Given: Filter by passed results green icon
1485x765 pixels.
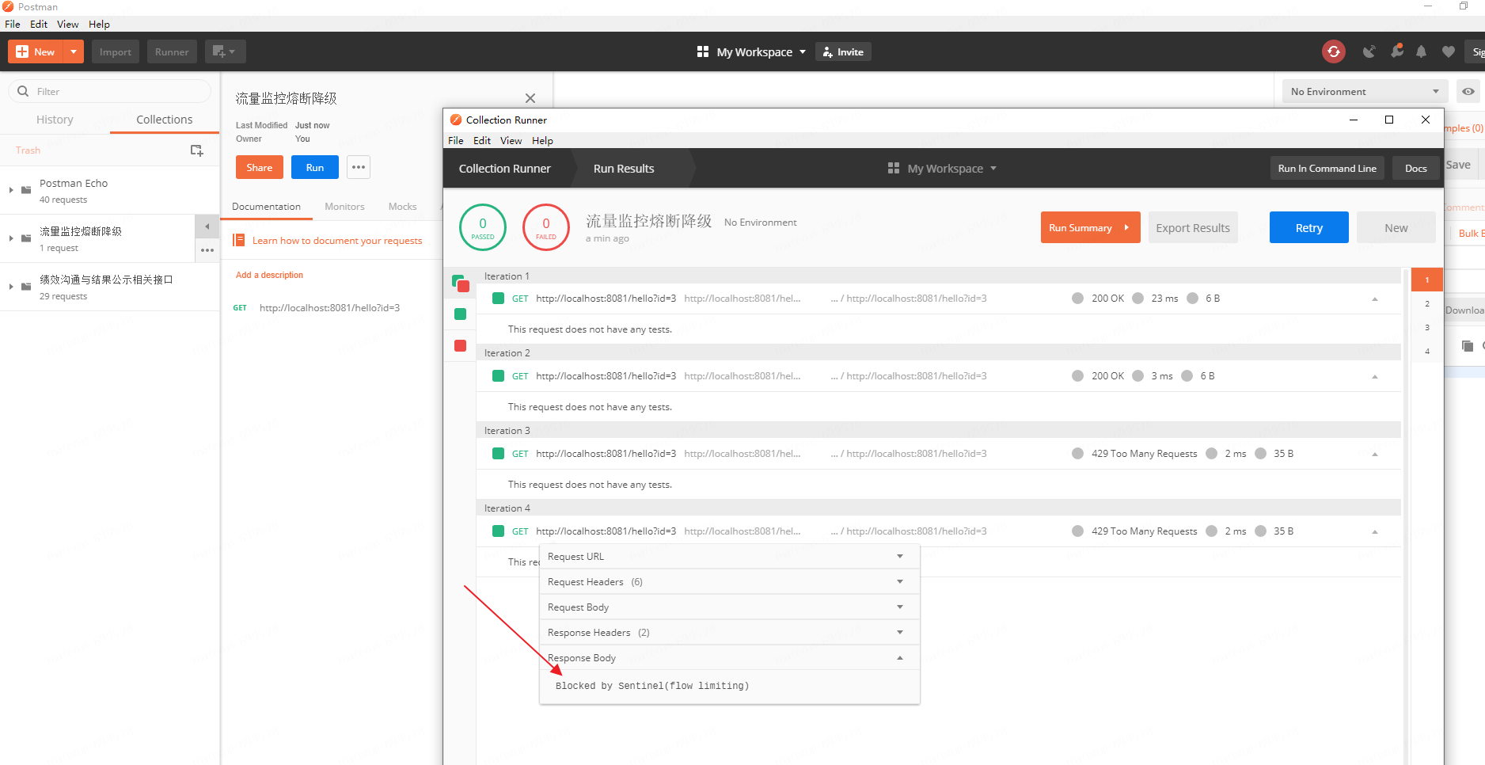Looking at the screenshot, I should pyautogui.click(x=460, y=314).
